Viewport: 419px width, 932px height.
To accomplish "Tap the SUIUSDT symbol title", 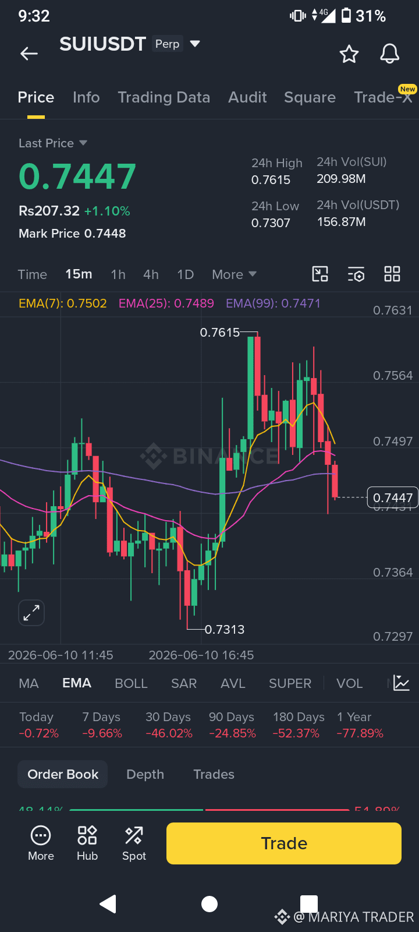I will [x=102, y=44].
